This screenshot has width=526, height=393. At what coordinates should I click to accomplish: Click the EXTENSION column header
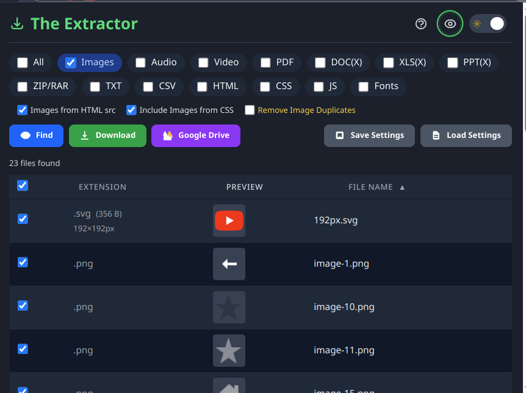click(x=103, y=187)
